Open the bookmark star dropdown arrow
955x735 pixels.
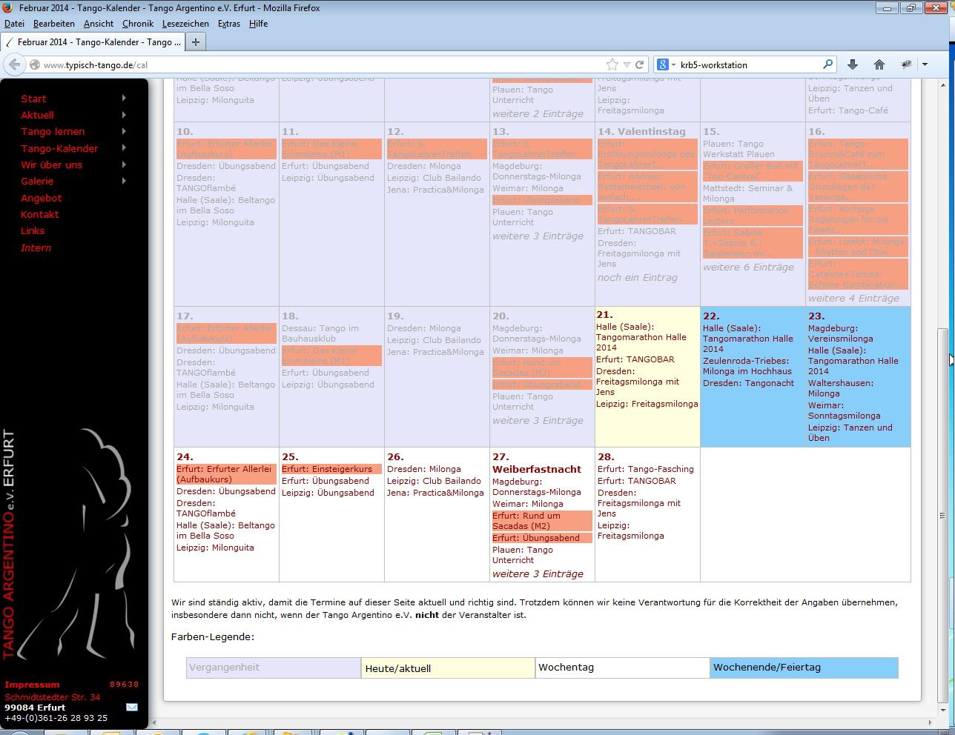point(627,64)
